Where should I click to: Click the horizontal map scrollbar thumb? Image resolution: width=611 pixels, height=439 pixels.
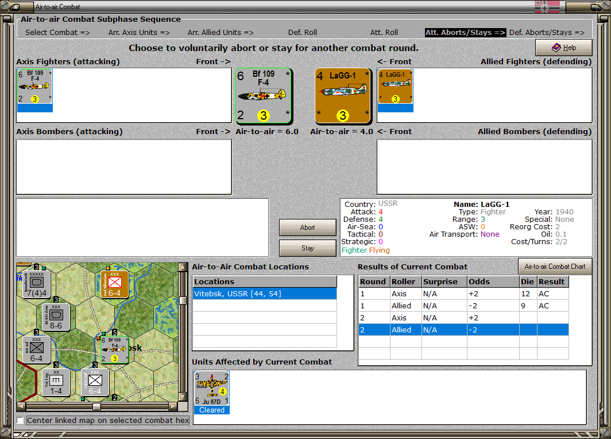[x=96, y=406]
